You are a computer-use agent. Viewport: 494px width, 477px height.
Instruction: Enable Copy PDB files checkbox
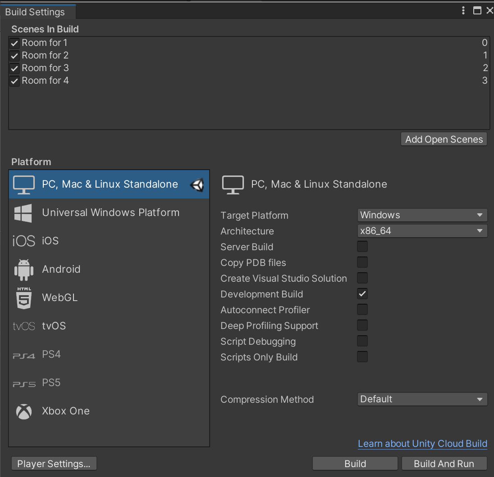[x=362, y=262]
